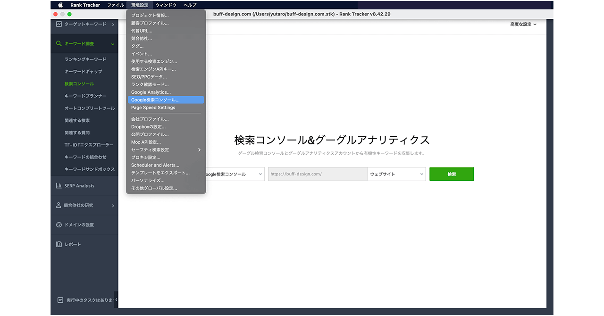Click the target keywords chart icon
The width and height of the screenshot is (604, 316).
[59, 24]
